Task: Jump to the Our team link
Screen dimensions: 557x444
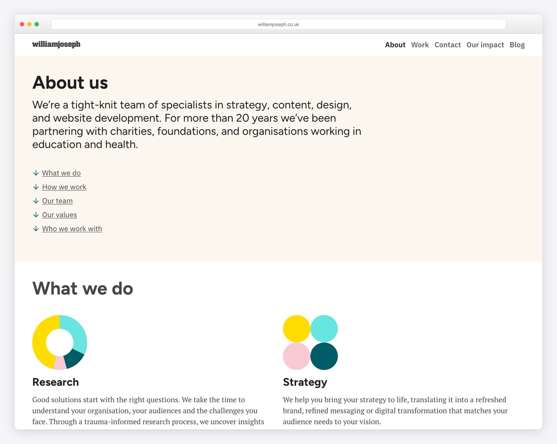Action: click(x=57, y=201)
